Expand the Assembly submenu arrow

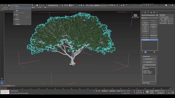[30, 24]
